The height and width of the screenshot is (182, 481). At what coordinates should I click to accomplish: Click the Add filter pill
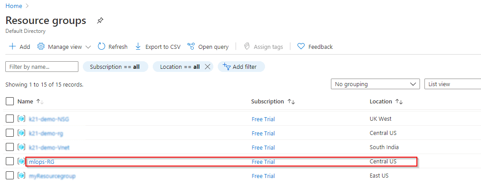240,67
